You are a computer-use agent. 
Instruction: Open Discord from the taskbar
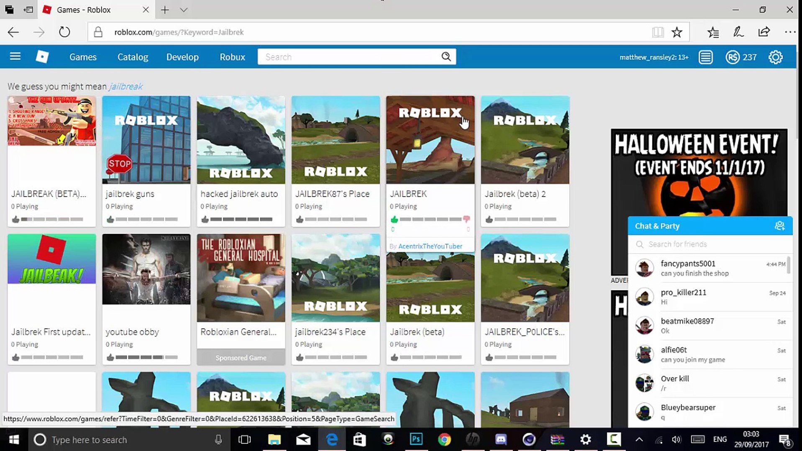coord(501,439)
